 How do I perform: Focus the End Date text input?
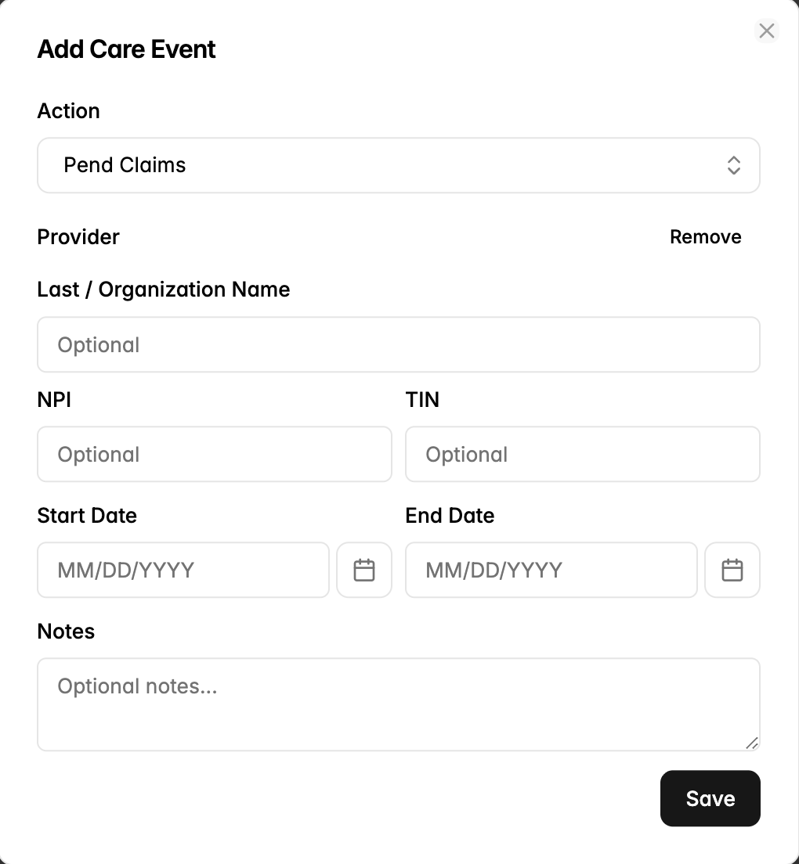point(551,570)
